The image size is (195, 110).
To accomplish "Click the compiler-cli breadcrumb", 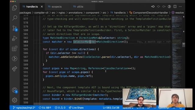I will coord(41,13).
